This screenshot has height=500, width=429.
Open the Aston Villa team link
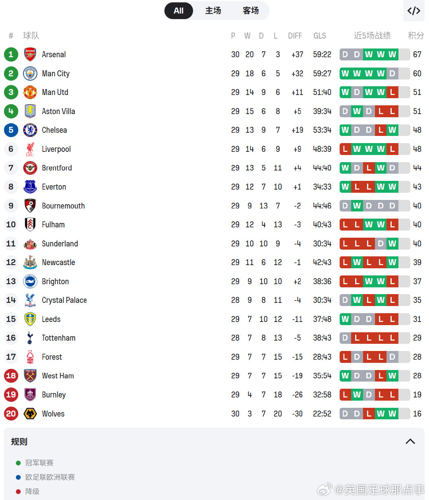pos(58,111)
